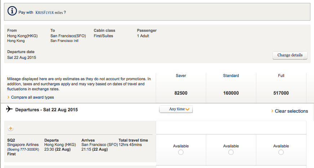314x168 pixels.
Task: Click the Clear selections link
Action: (291, 111)
